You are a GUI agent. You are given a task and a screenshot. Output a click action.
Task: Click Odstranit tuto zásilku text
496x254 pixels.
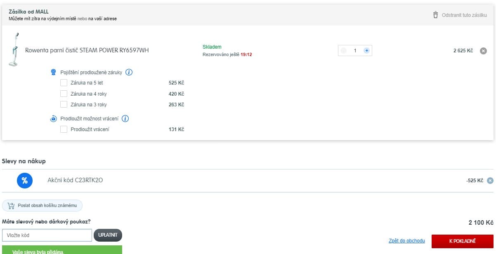coord(464,15)
